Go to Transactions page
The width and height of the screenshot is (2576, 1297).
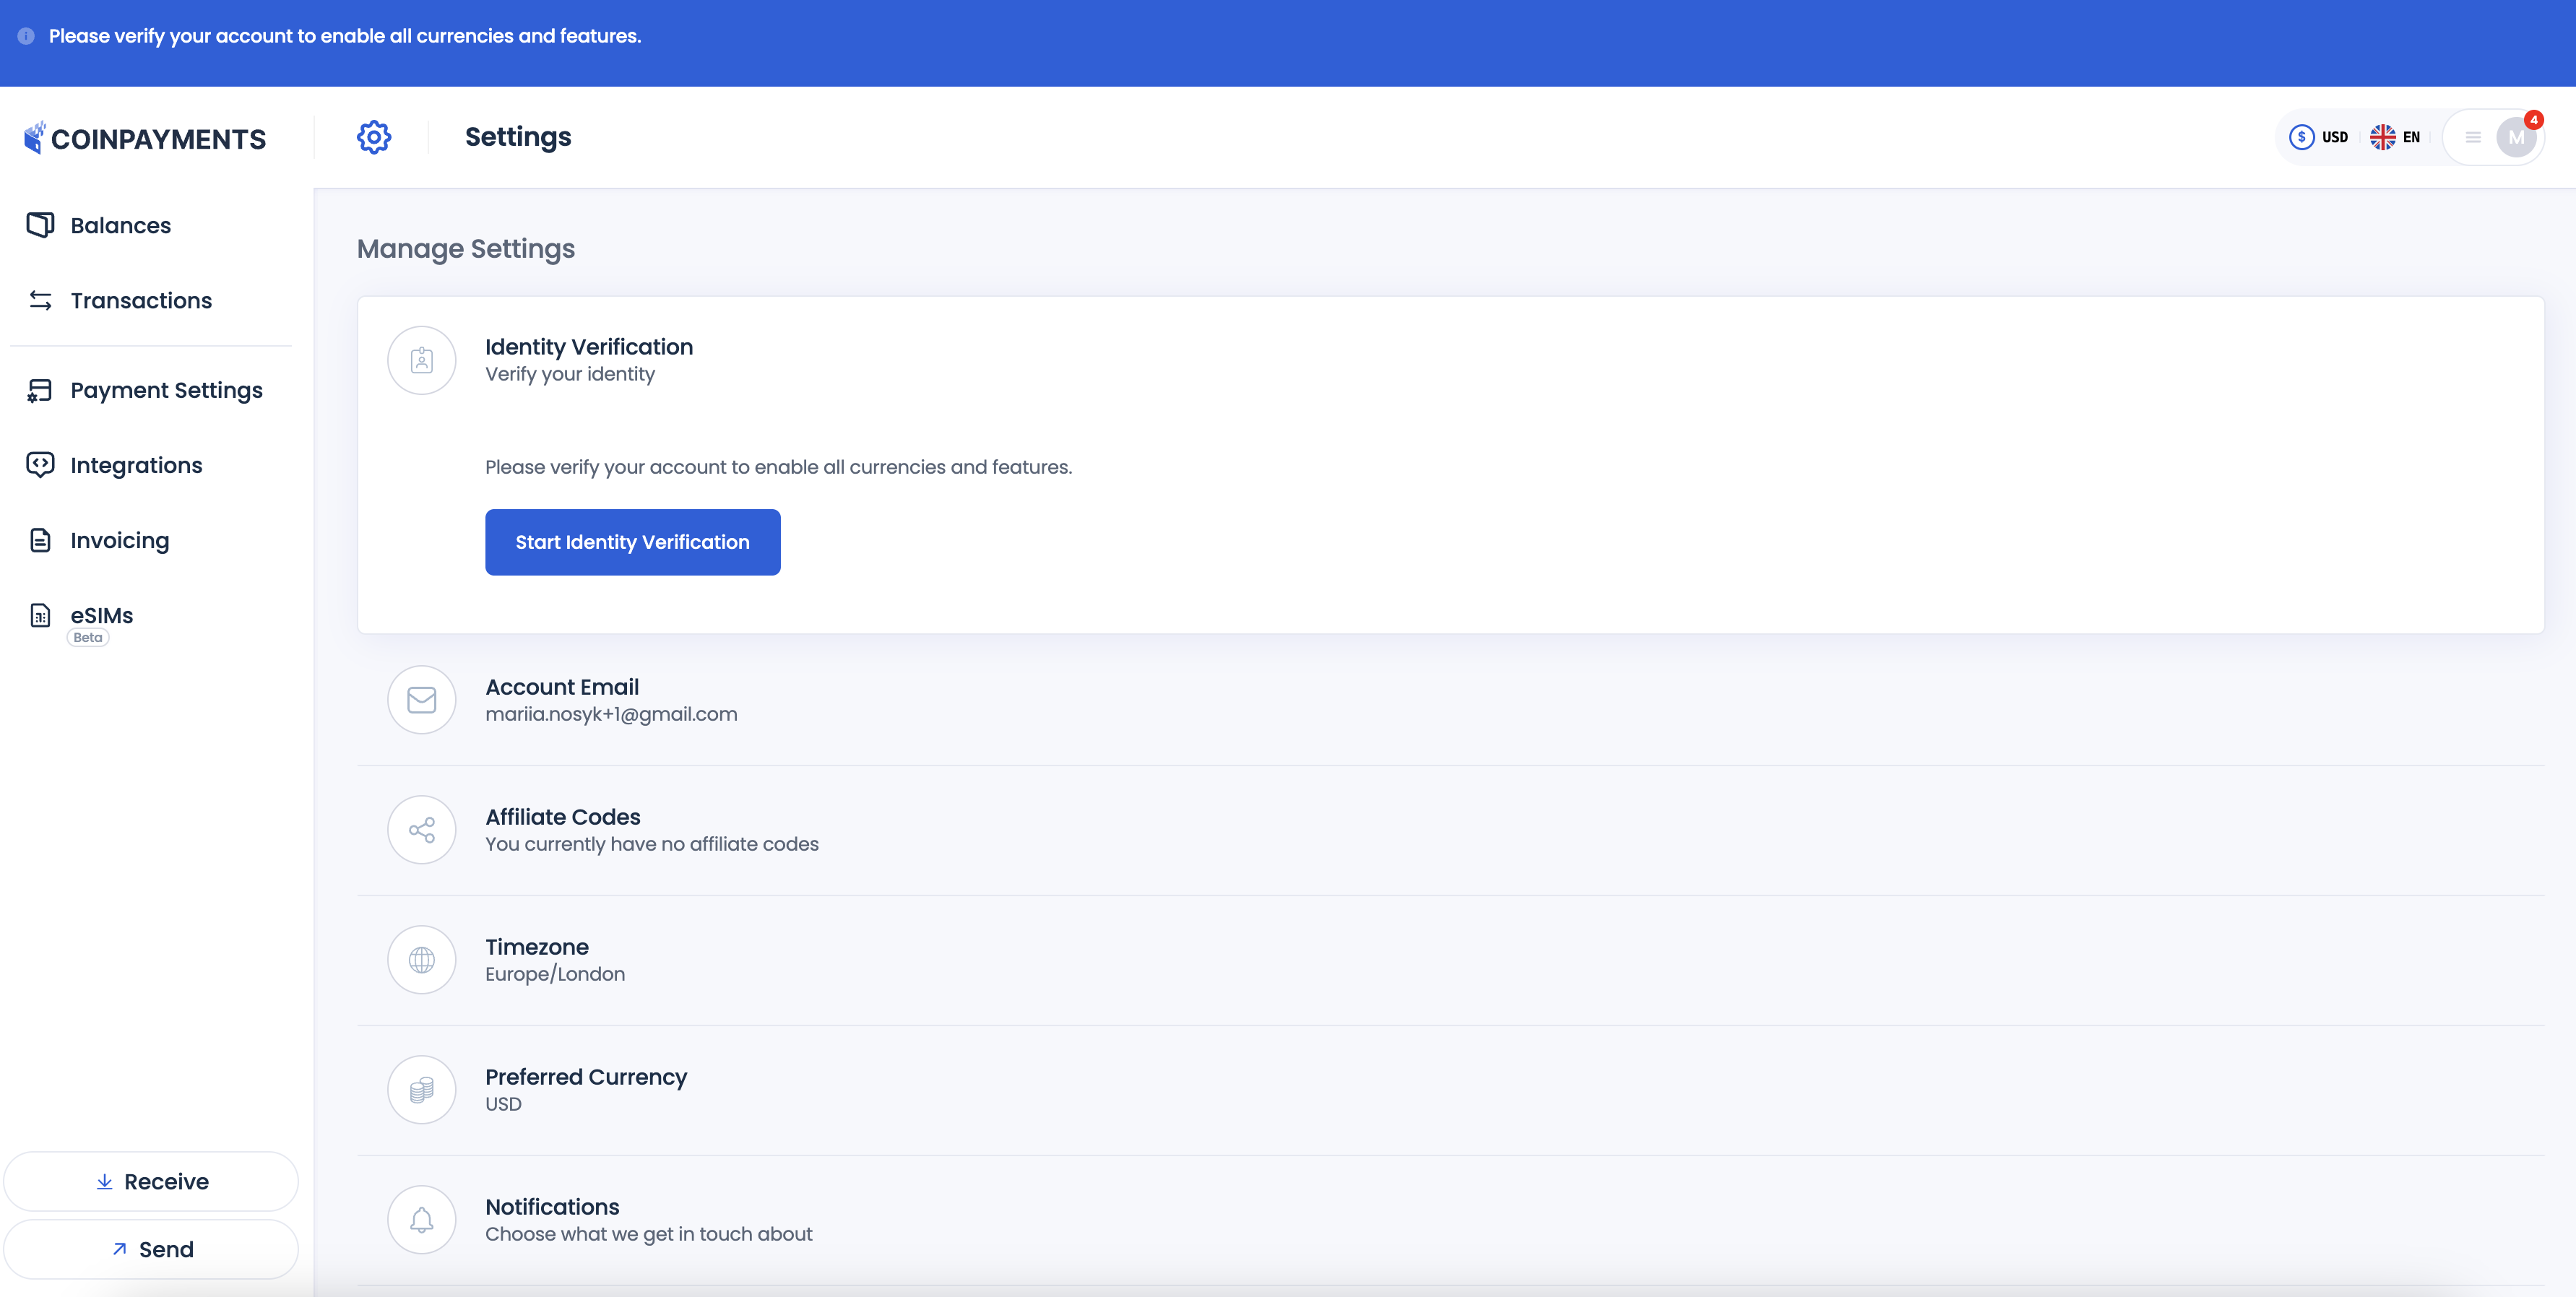[140, 300]
